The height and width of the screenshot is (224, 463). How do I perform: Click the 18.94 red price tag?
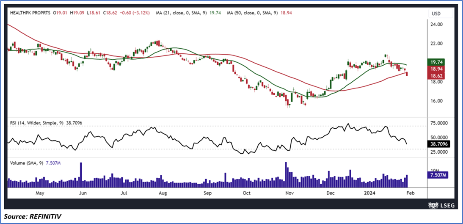point(436,69)
